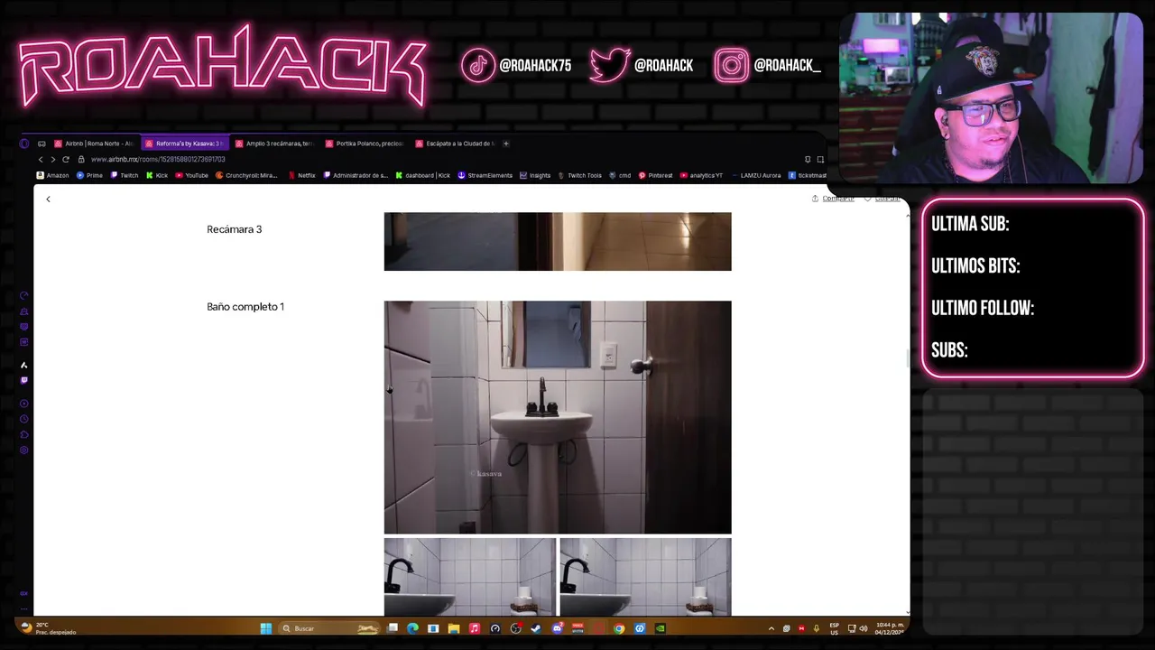Image resolution: width=1155 pixels, height=650 pixels.
Task: Open the taskbar clock and date
Action: 889,628
